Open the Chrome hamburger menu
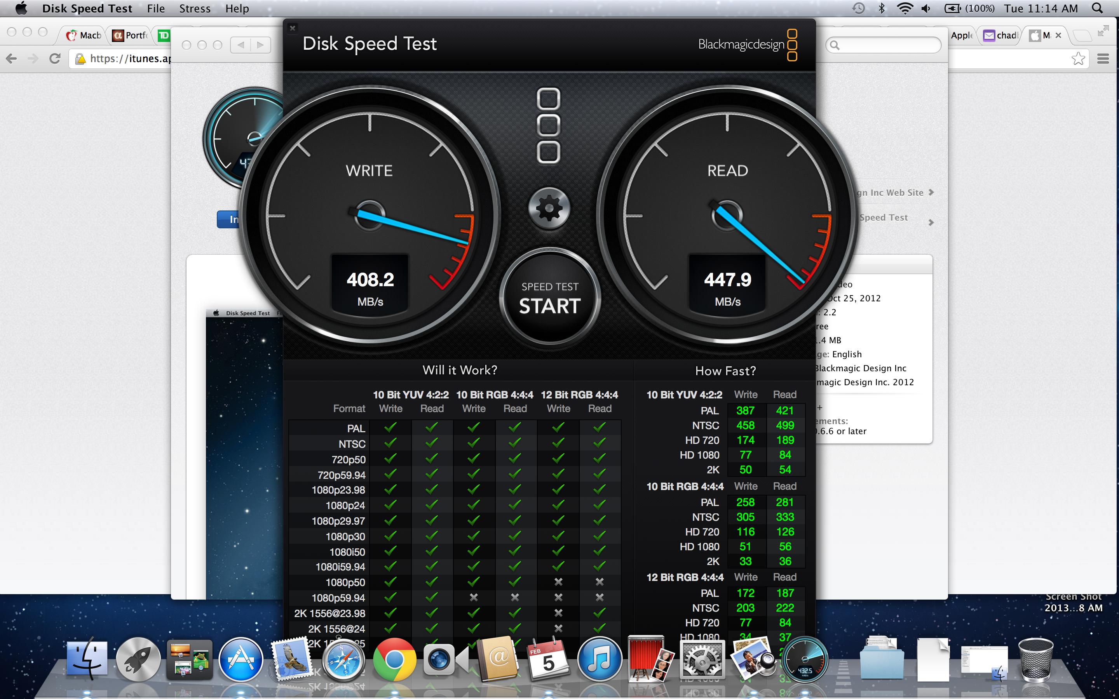Image resolution: width=1119 pixels, height=699 pixels. pyautogui.click(x=1103, y=59)
